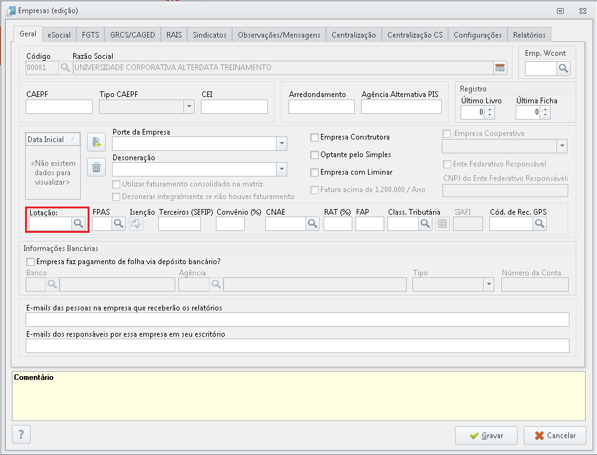
Task: Check Optante pelo Simples
Action: coord(315,155)
